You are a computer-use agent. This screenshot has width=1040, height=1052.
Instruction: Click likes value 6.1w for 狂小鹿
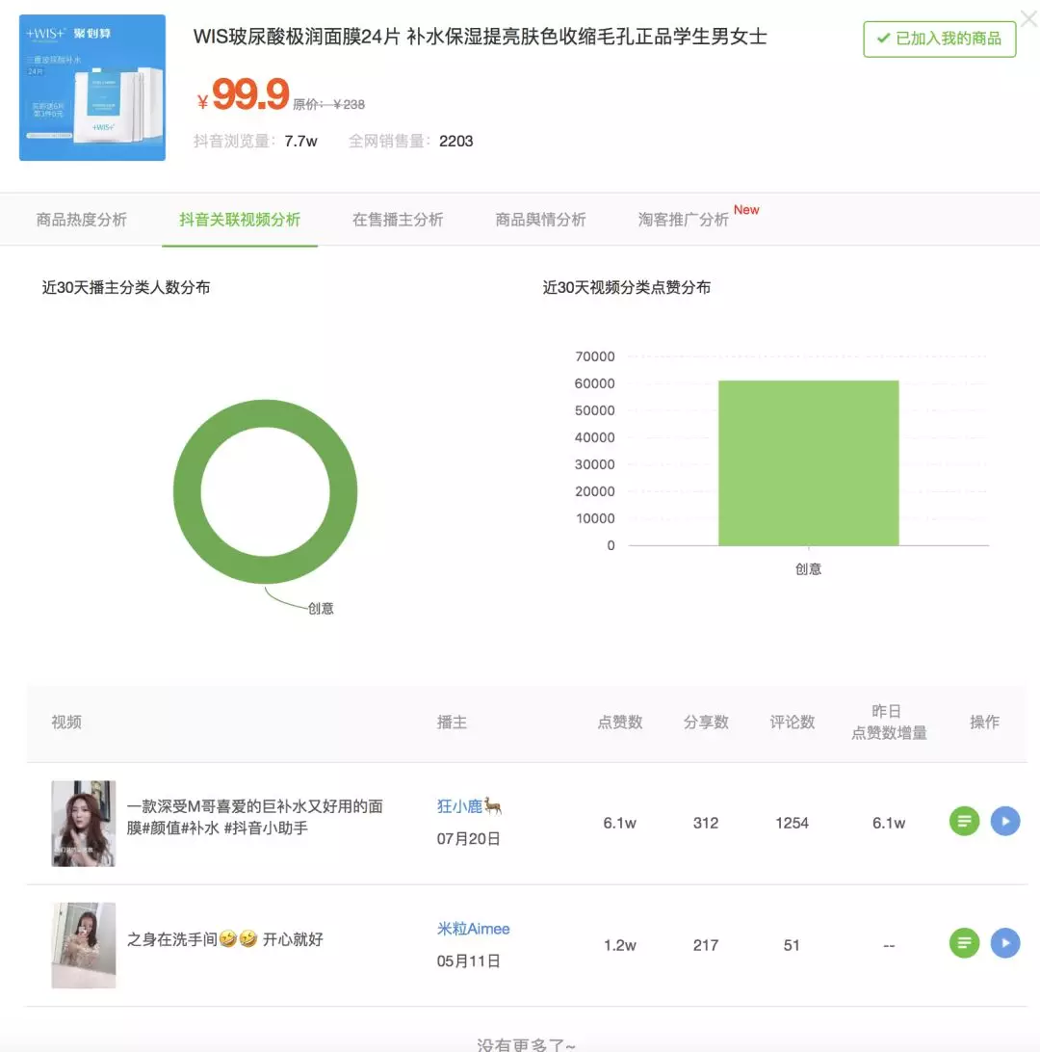pyautogui.click(x=619, y=823)
